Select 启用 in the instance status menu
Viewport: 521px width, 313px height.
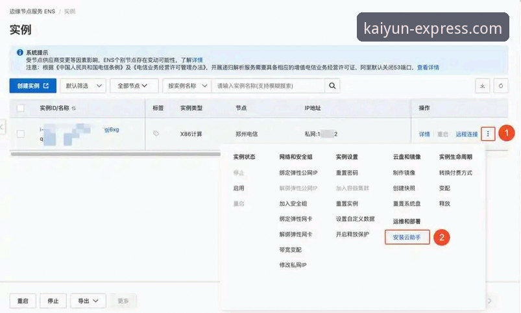(x=239, y=188)
